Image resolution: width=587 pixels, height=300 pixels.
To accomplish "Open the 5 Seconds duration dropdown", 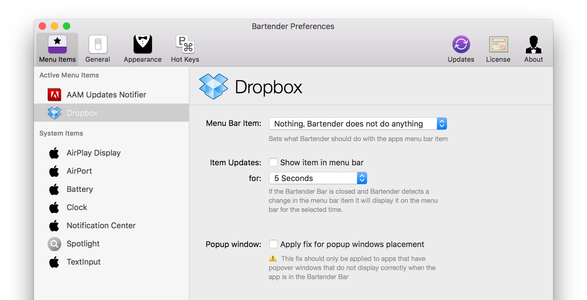I will pos(318,178).
